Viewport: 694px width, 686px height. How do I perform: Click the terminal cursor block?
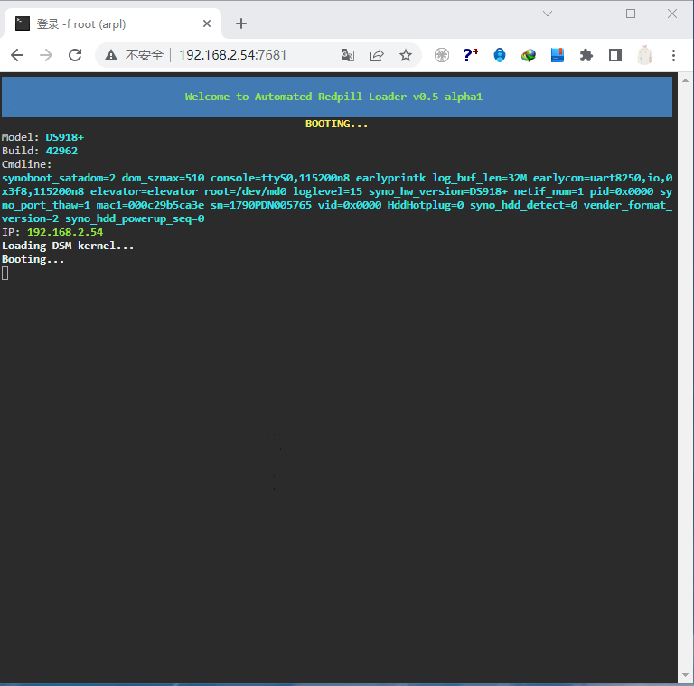click(5, 273)
